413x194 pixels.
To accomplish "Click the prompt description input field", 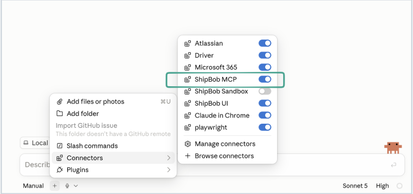I will tap(212, 165).
